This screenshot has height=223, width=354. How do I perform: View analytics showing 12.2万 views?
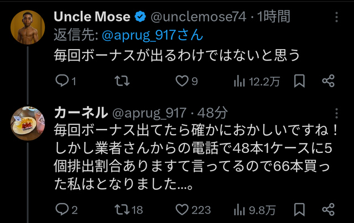click(x=257, y=81)
